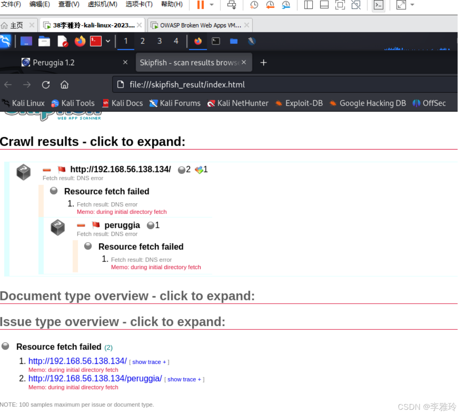The image size is (458, 414).
Task: Open the 帮助(H) menu
Action: [x=172, y=4]
